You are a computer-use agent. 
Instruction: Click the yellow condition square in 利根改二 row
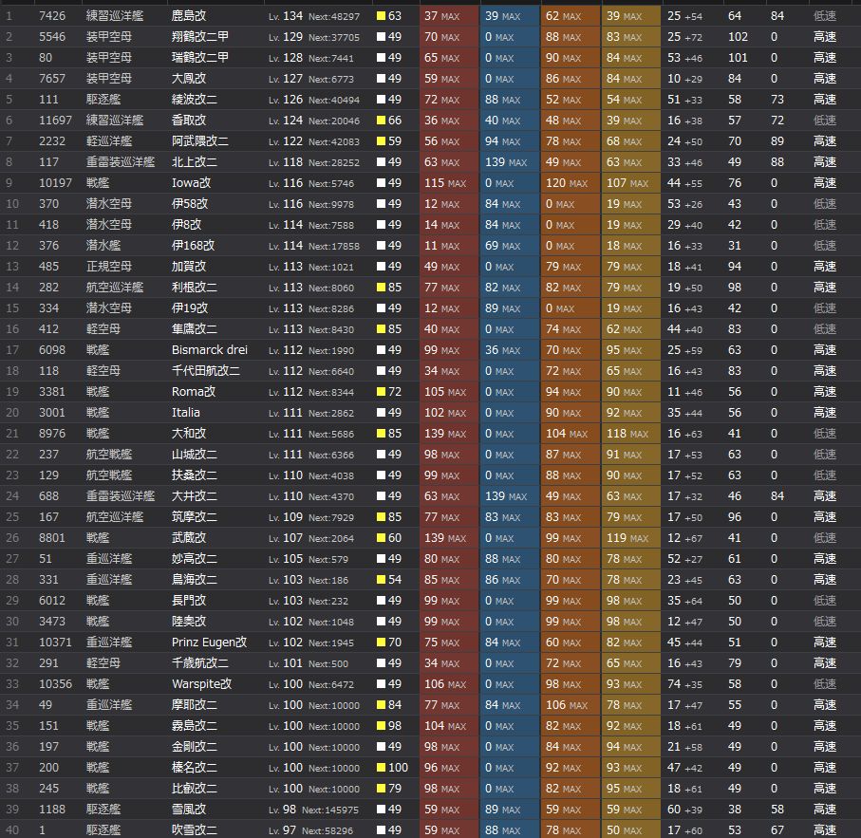pyautogui.click(x=381, y=287)
